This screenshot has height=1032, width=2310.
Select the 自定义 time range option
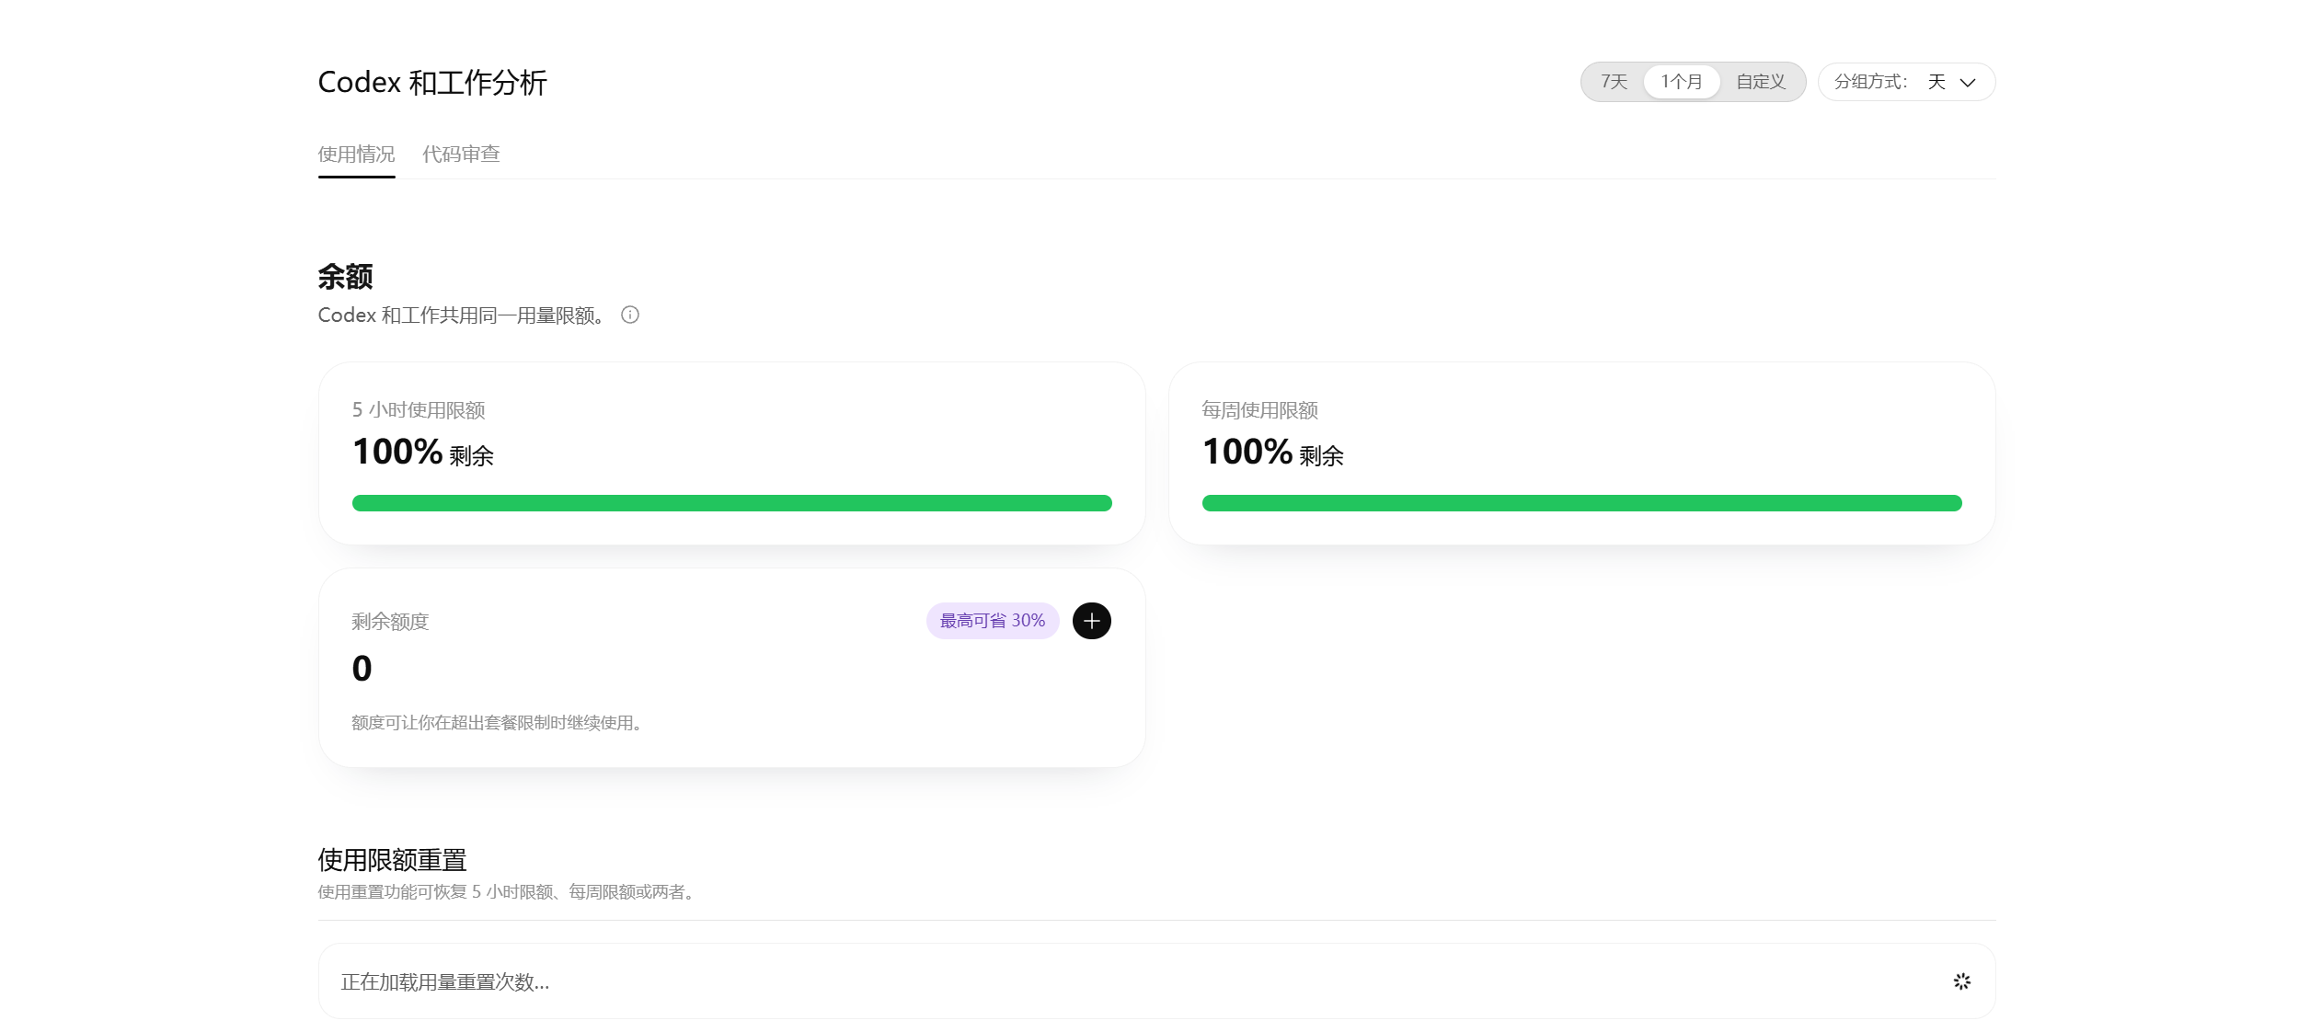click(1761, 82)
